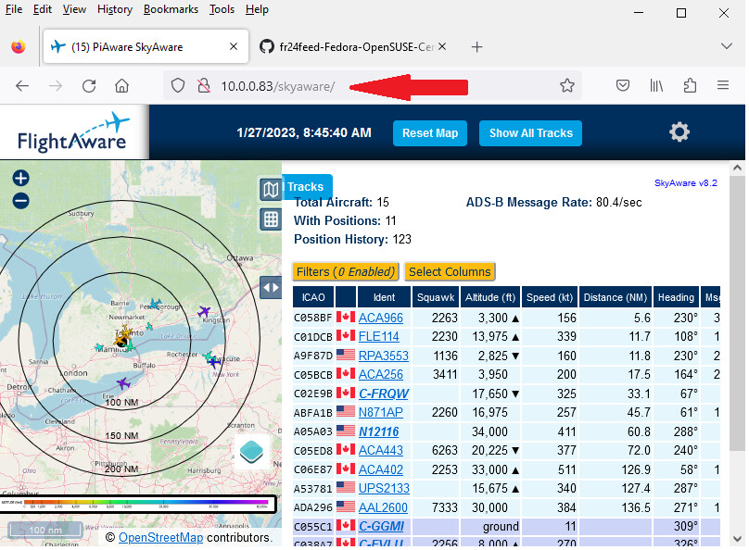Screen dimensions: 749x550
Task: Select the purple aircraft near Kingston on the map
Action: point(204,311)
